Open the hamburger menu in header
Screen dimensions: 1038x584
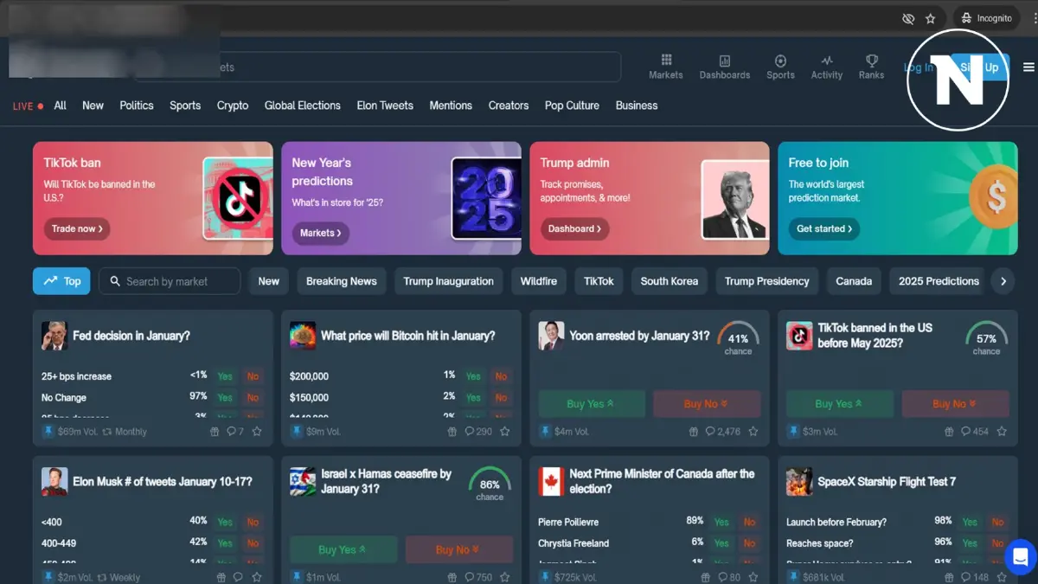1028,67
